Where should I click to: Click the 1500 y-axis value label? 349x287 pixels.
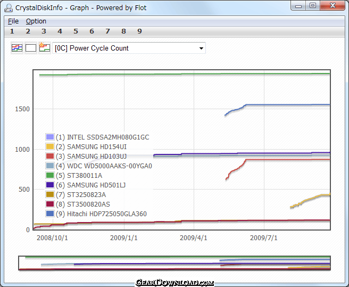point(22,109)
